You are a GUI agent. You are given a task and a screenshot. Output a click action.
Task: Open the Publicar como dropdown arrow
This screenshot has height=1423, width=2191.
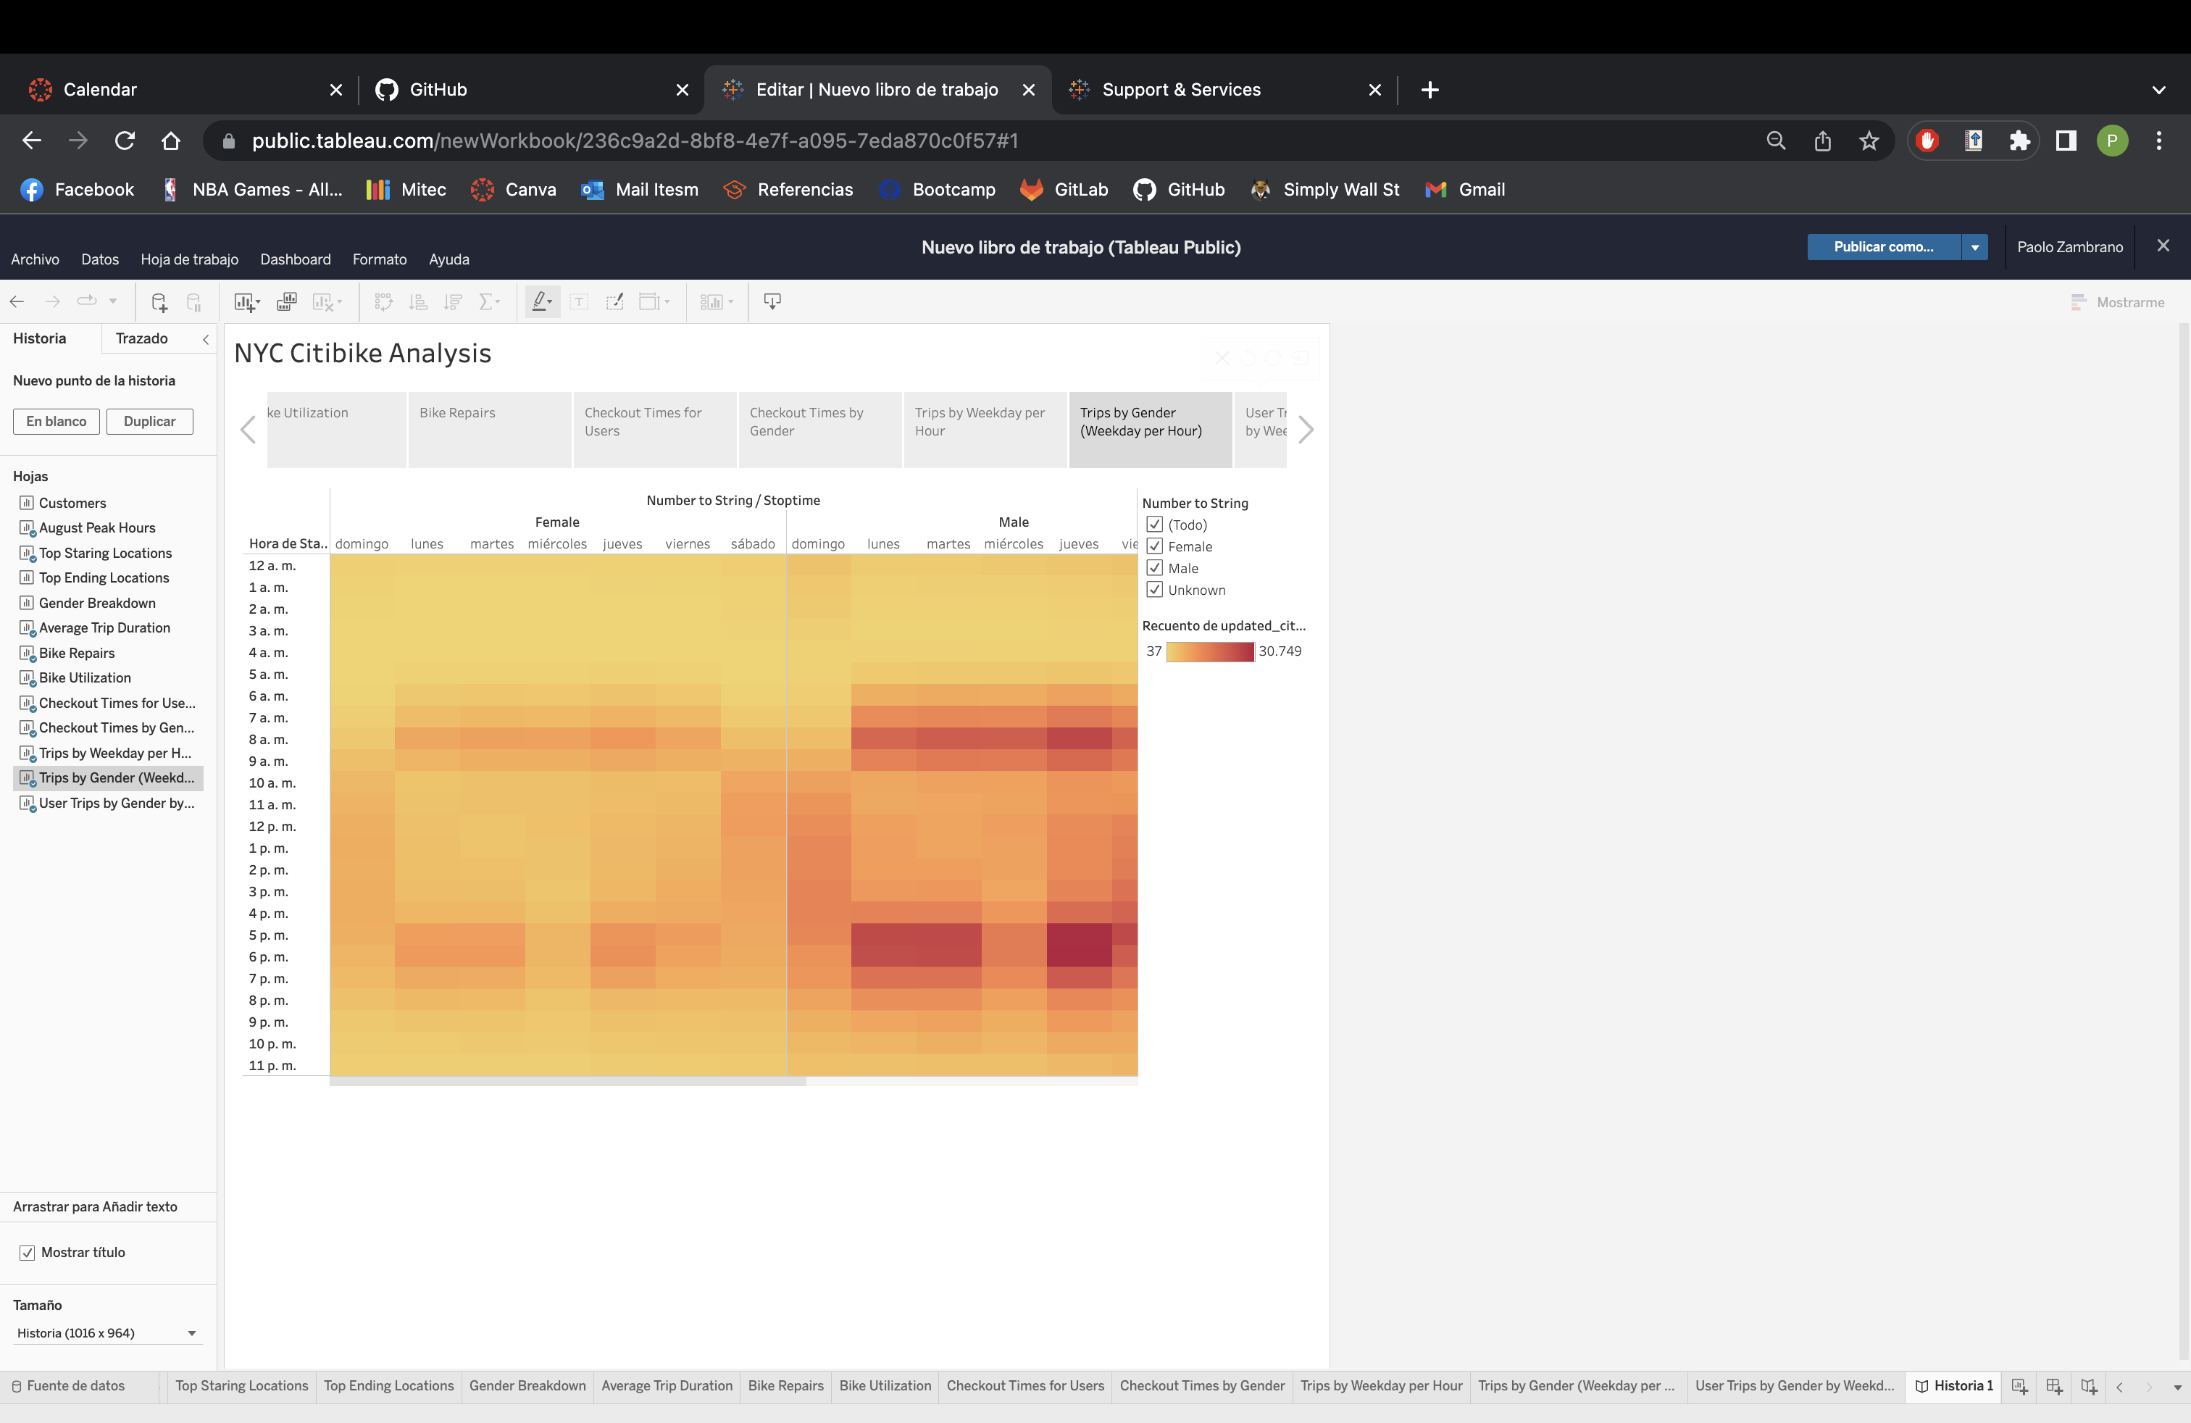coord(1974,246)
